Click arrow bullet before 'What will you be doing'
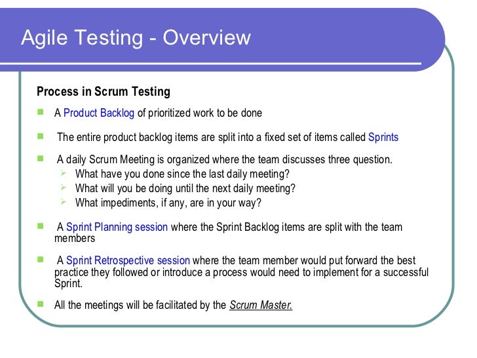The height and width of the screenshot is (358, 477). [x=63, y=188]
